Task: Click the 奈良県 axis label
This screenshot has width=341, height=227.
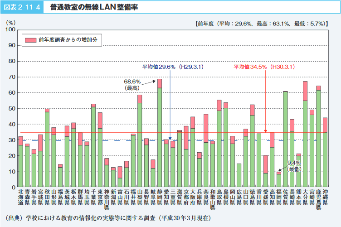Action: point(206,197)
